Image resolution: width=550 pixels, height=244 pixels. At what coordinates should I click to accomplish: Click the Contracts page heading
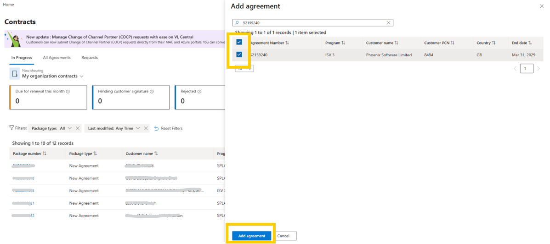(x=20, y=22)
